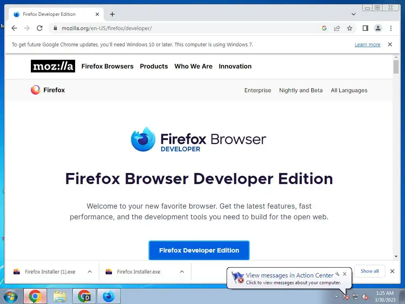
Task: Open Products menu
Action: click(154, 66)
